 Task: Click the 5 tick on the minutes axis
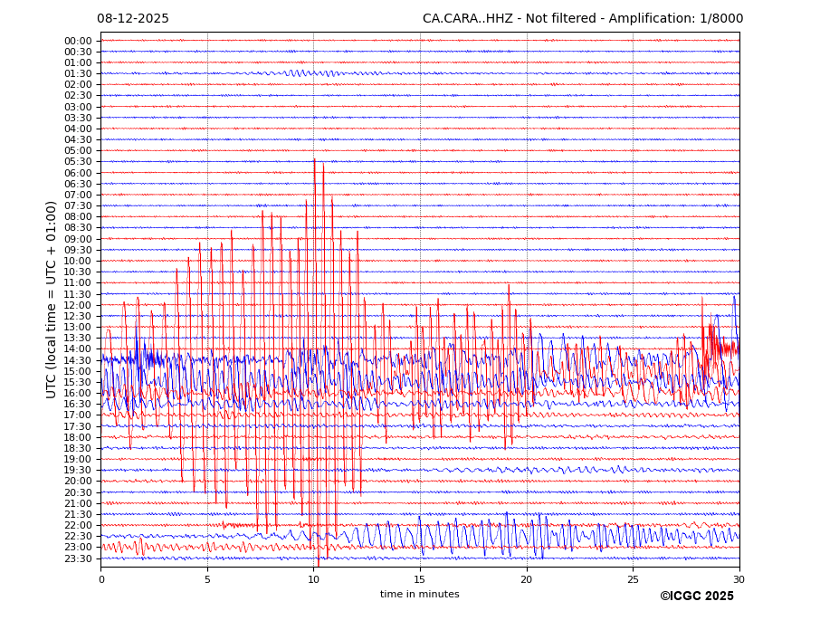pyautogui.click(x=207, y=579)
